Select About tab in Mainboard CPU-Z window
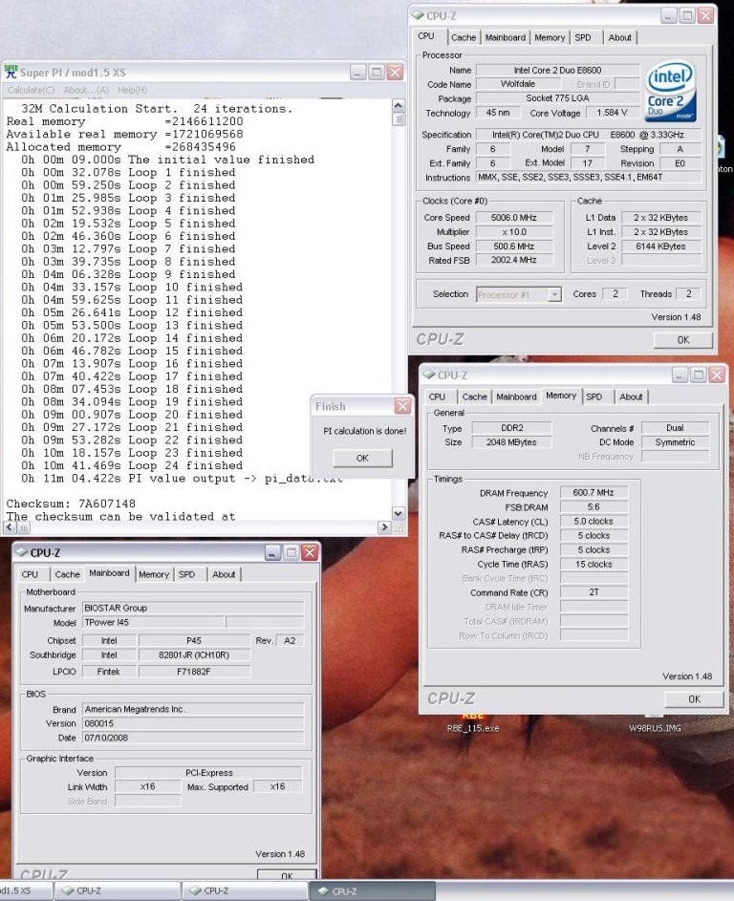 point(224,574)
